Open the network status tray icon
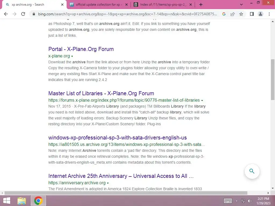This screenshot has width=275, height=206. 243,201
